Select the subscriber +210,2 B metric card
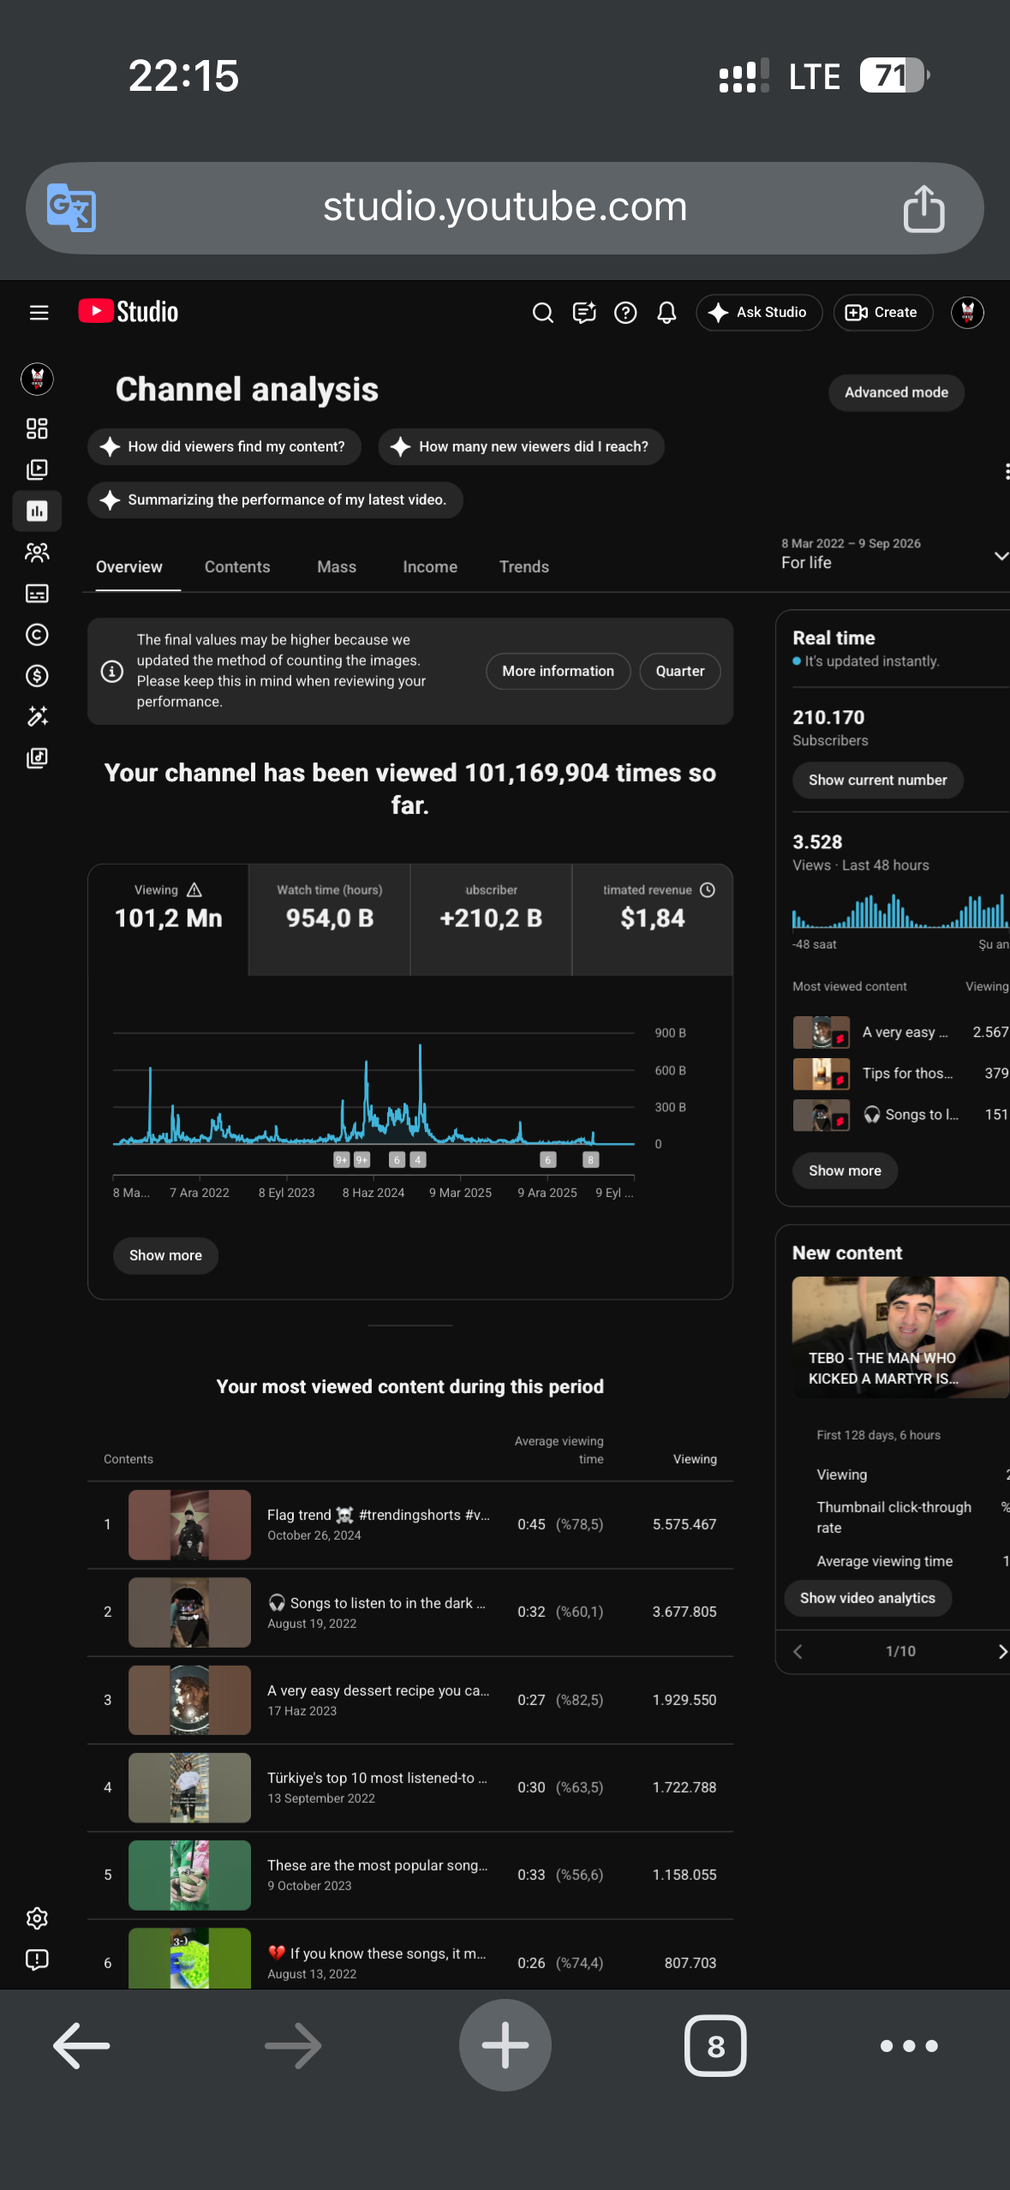Screen dimensions: 1010x2190 [x=491, y=919]
